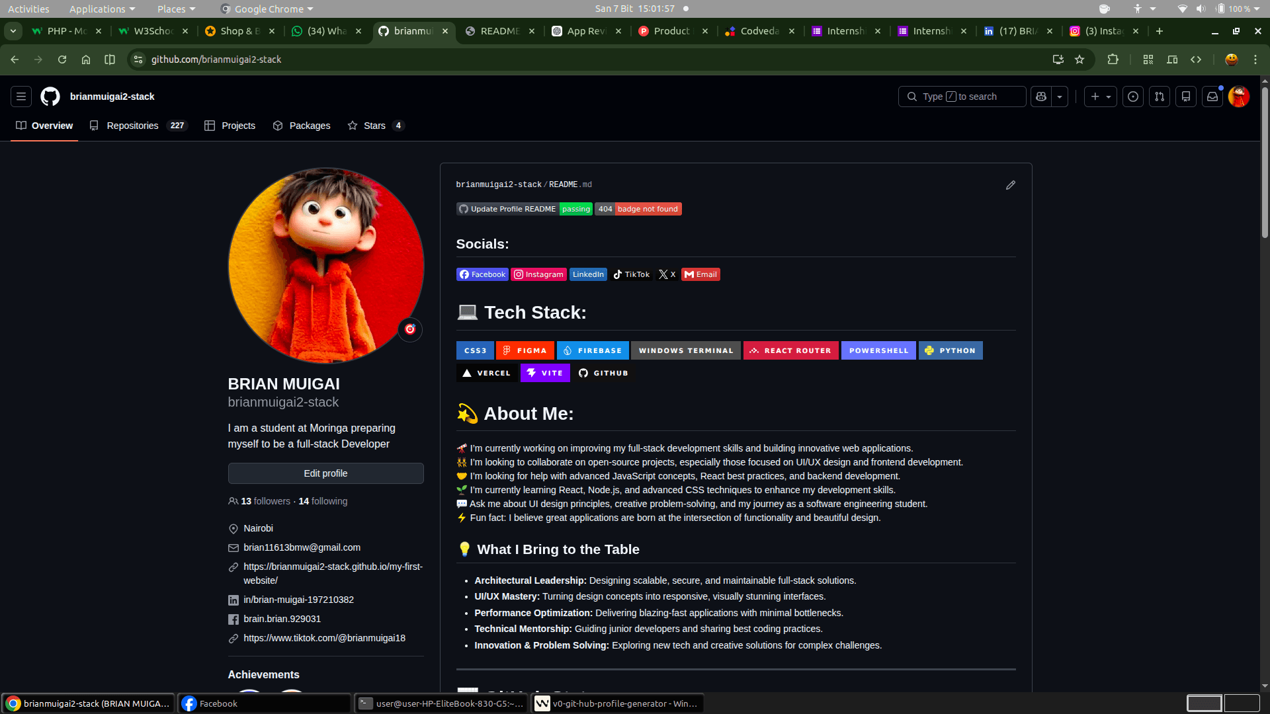1270x714 pixels.
Task: Click the GitHub logo to go home
Action: [50, 97]
